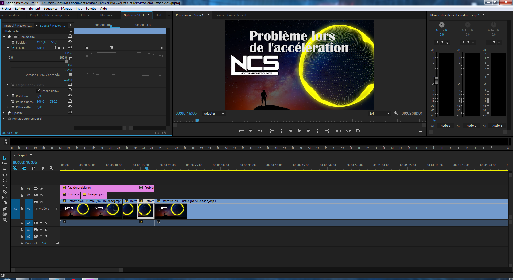The width and height of the screenshot is (513, 280).
Task: Adjust the Echelle value slider handle
Action: click(x=66, y=61)
